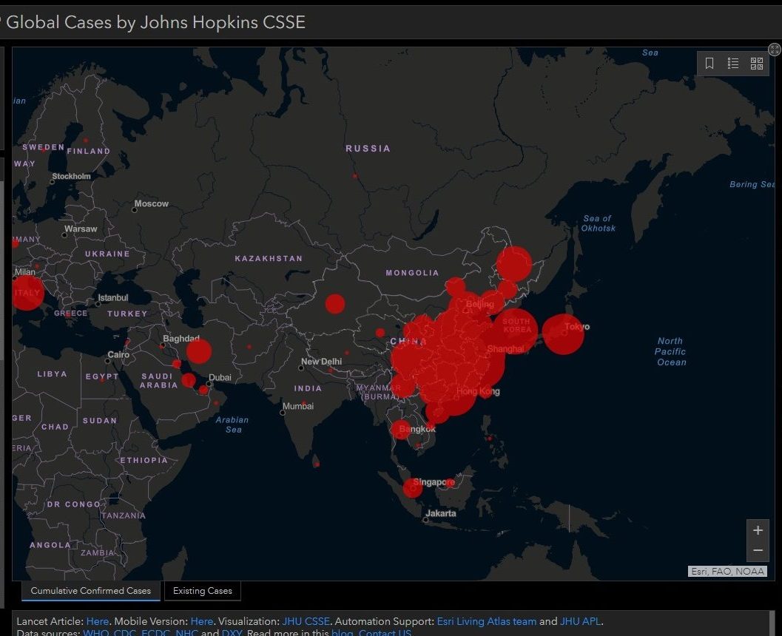Click the red circle east of Baghdad
This screenshot has height=636, width=782.
198,351
